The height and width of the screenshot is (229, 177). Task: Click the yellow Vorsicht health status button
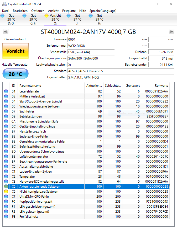click(15, 51)
